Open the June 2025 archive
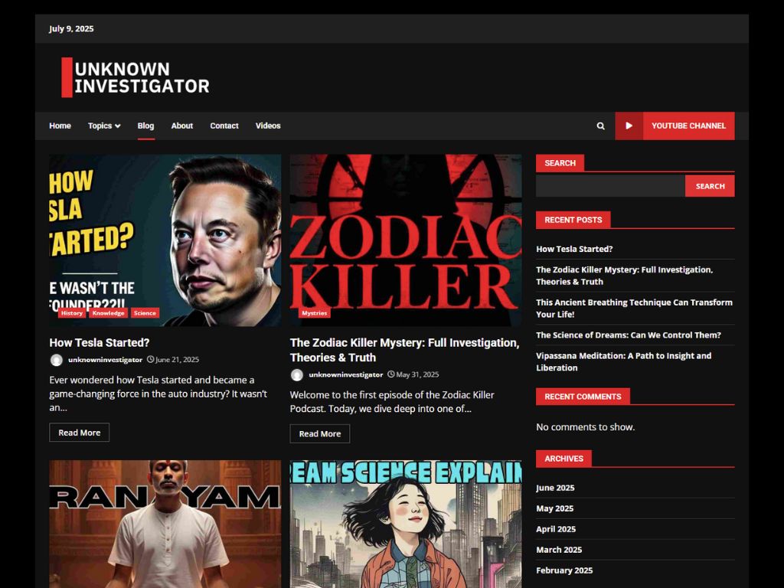Screen dimensions: 784x588 tap(556, 488)
